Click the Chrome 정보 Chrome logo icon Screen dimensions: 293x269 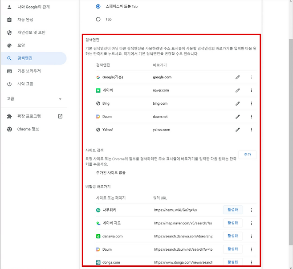point(9,129)
